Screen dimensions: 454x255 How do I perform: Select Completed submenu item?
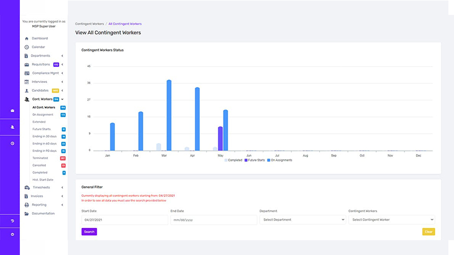pos(40,172)
